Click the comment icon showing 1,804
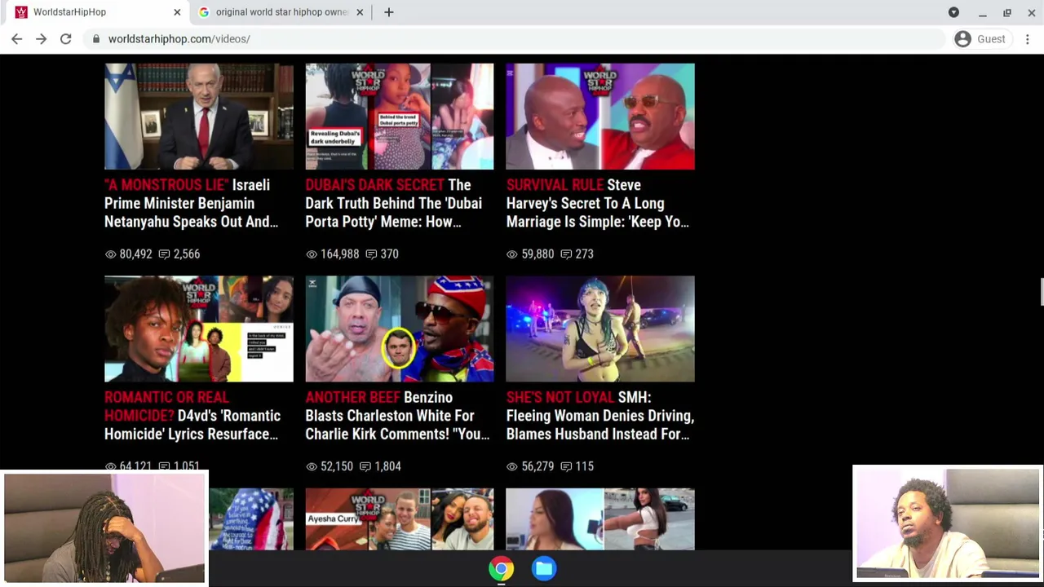The height and width of the screenshot is (587, 1044). pyautogui.click(x=365, y=466)
